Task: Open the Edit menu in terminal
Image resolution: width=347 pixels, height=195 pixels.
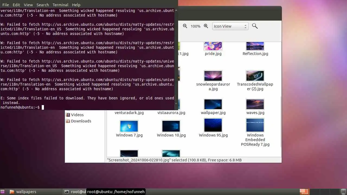Action: tap(16, 5)
